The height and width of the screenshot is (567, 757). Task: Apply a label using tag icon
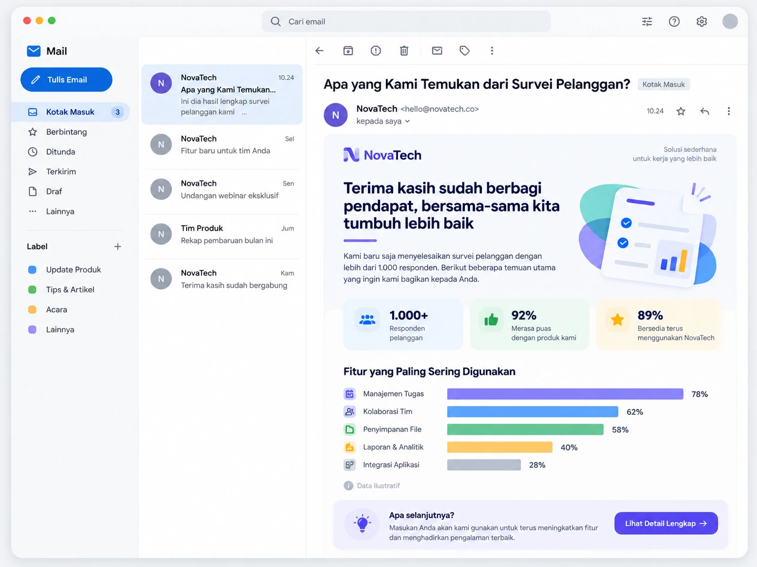click(465, 51)
